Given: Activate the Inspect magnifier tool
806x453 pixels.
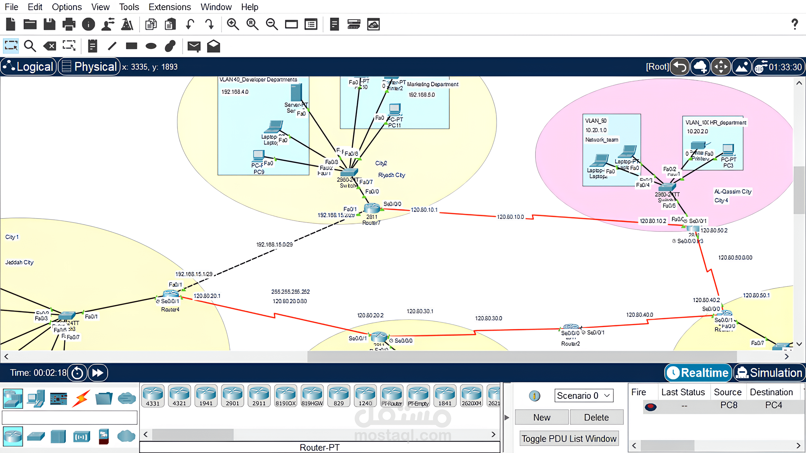Looking at the screenshot, I should point(30,46).
